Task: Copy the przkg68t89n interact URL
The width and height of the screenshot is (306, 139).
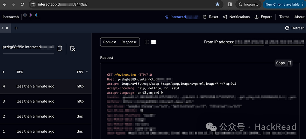Action: (x=60, y=48)
